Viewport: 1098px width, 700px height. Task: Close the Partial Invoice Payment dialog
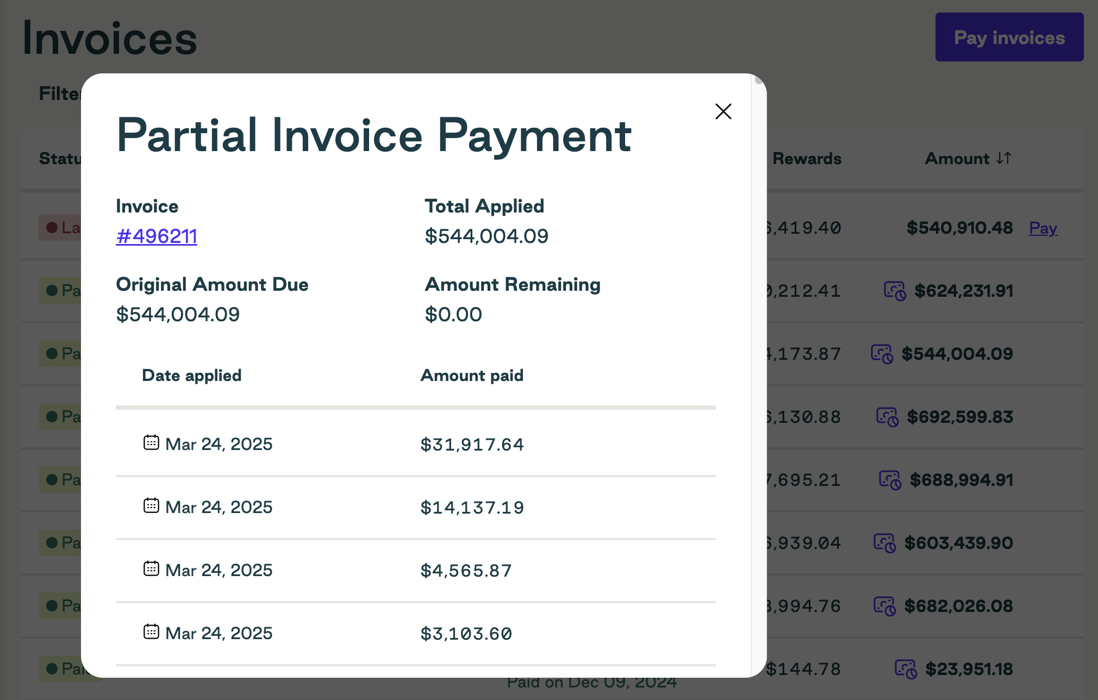[x=723, y=111]
